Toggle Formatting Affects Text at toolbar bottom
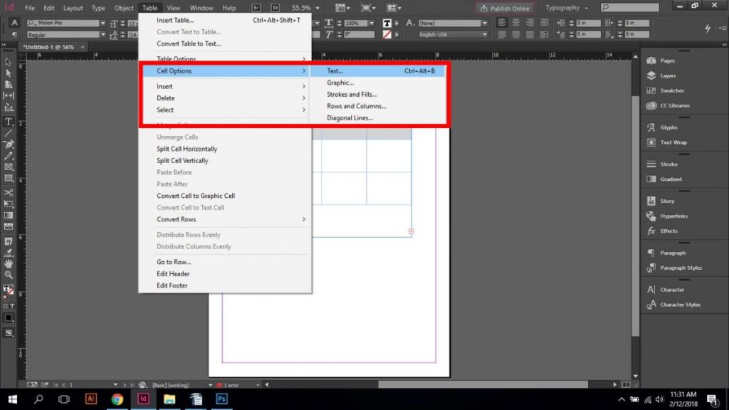 point(12,305)
